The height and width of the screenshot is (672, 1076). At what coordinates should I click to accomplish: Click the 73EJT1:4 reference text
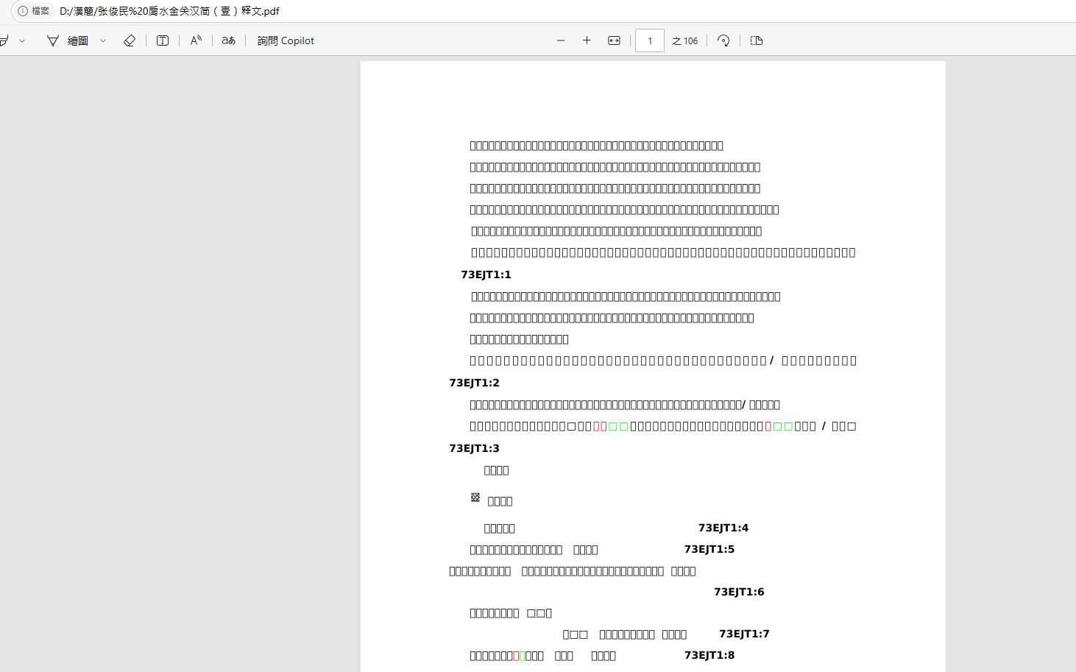723,528
